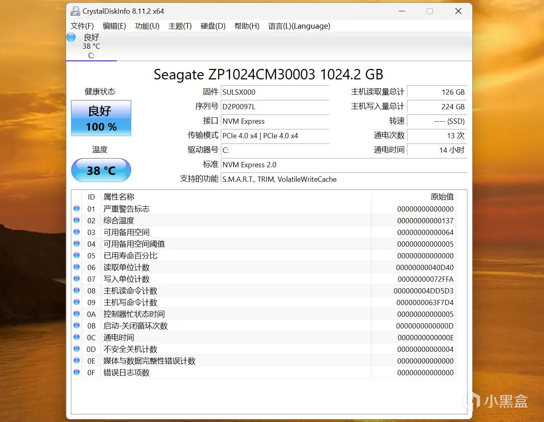This screenshot has height=422, width=544.
Task: Click raw value 00000000040D40
Action: pyautogui.click(x=425, y=267)
